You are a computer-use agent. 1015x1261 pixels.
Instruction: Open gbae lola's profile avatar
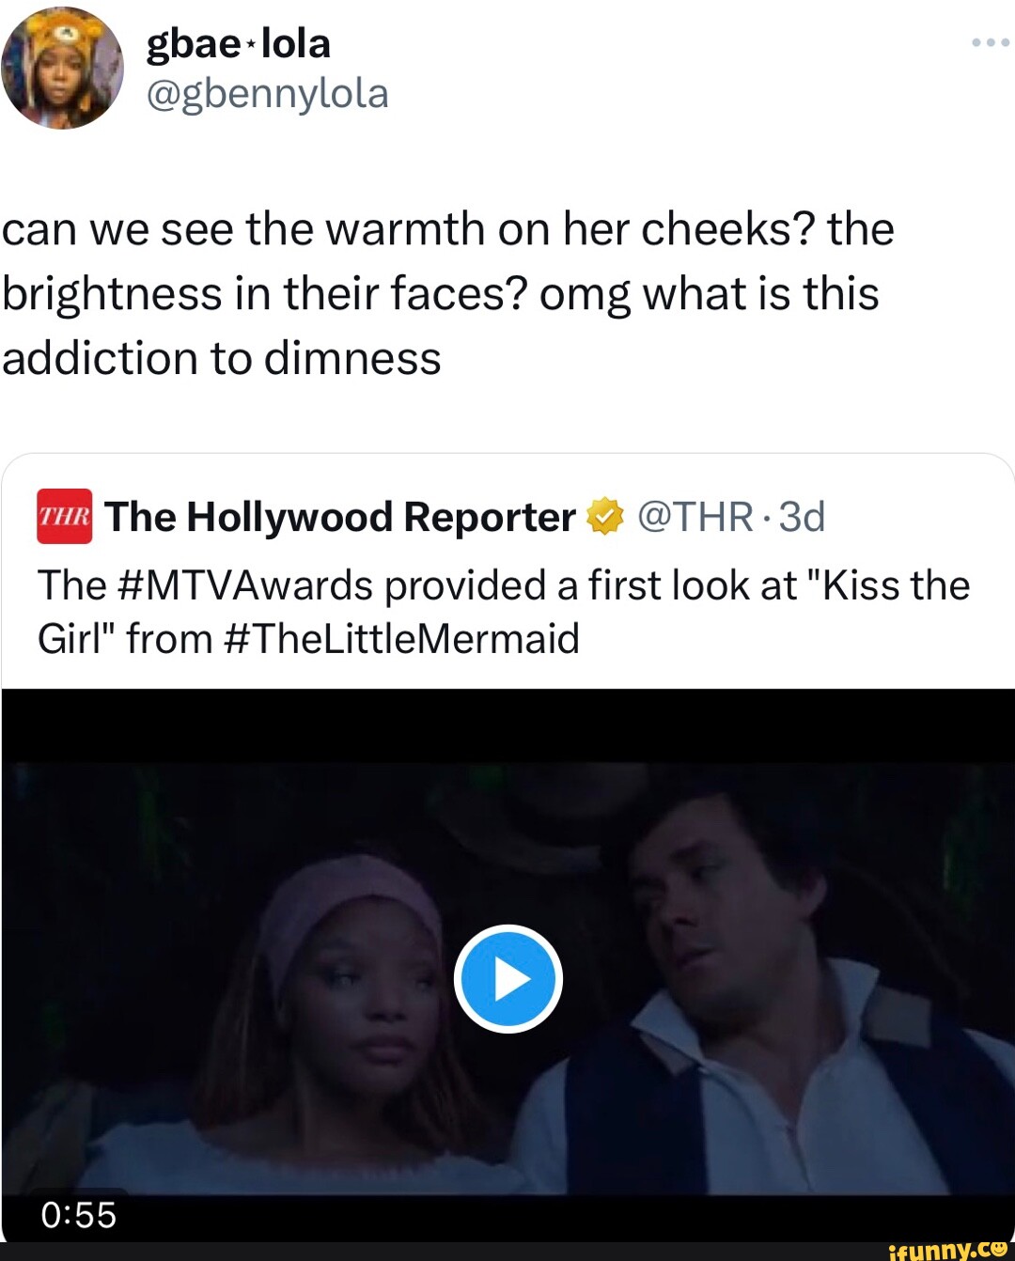[x=62, y=68]
